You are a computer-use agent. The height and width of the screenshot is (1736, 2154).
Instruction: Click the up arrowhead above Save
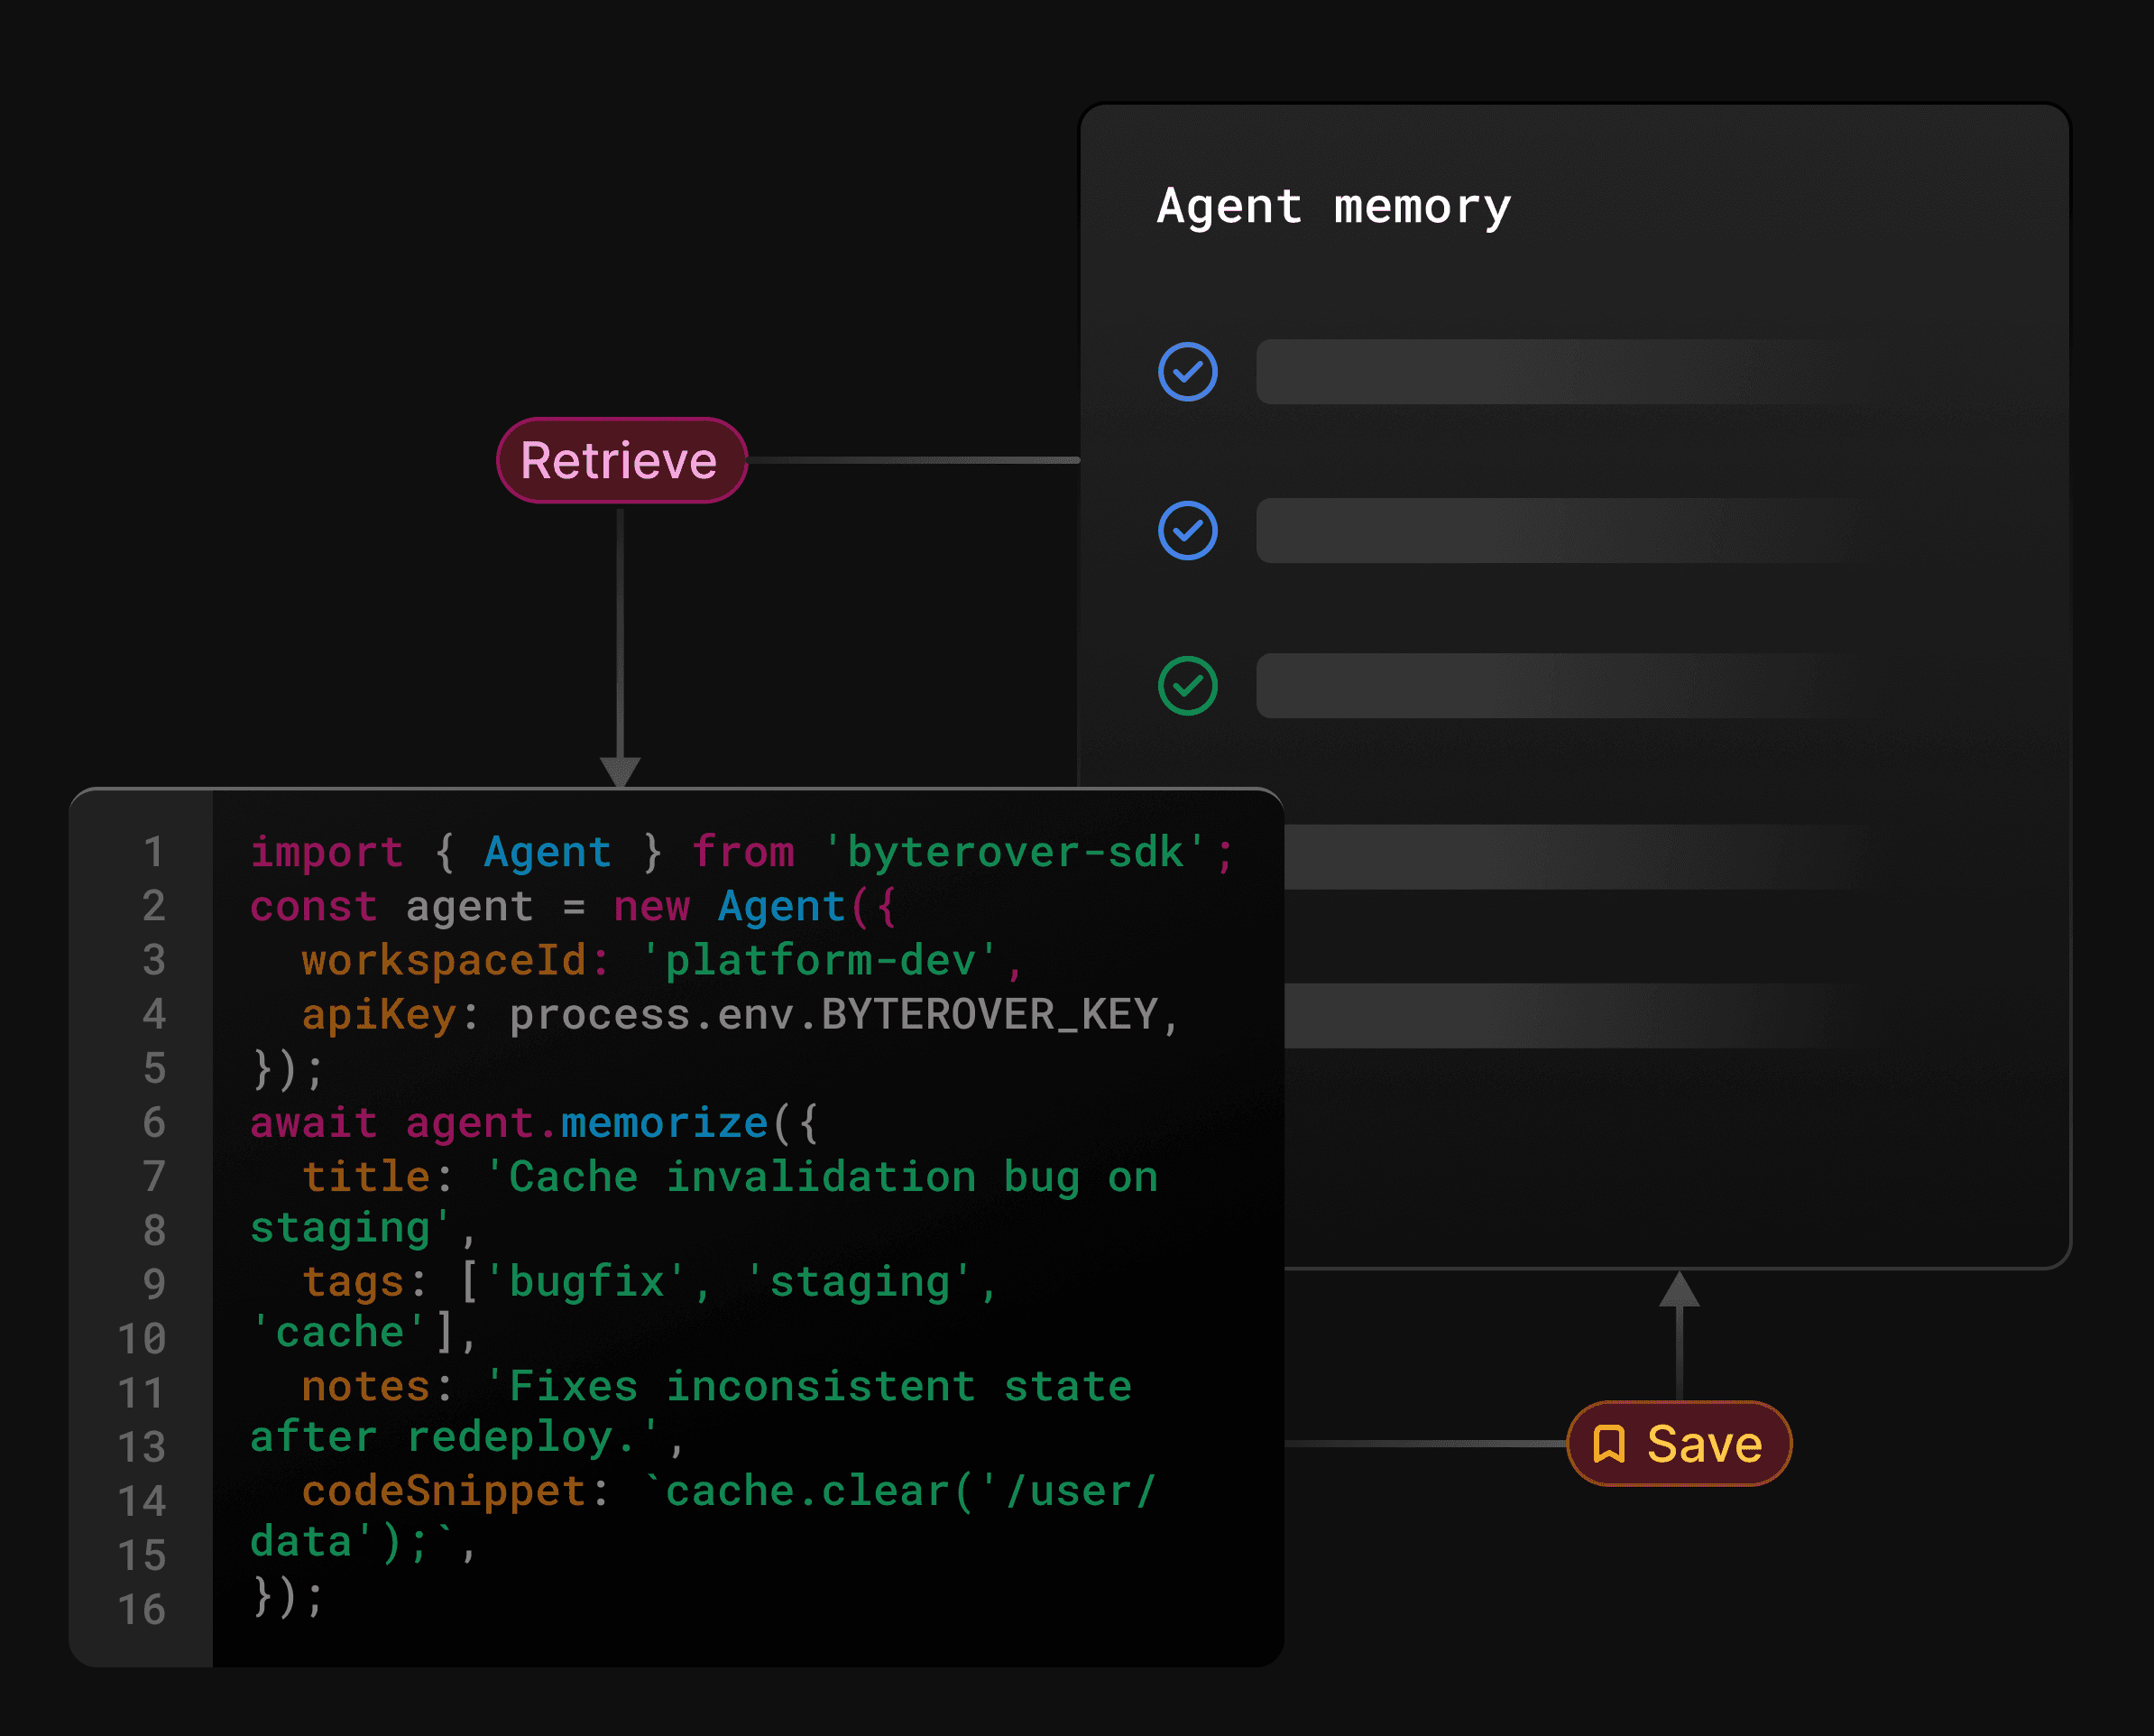click(1680, 1290)
